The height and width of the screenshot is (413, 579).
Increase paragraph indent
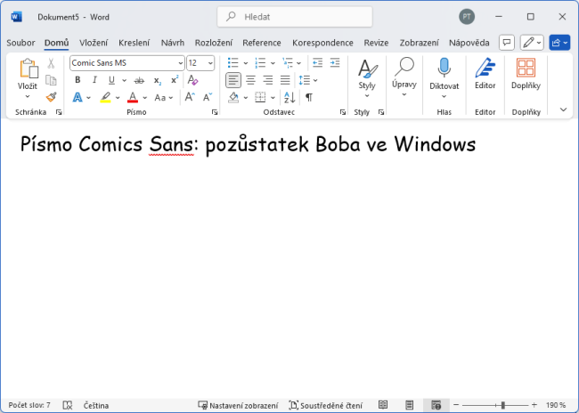click(x=335, y=62)
